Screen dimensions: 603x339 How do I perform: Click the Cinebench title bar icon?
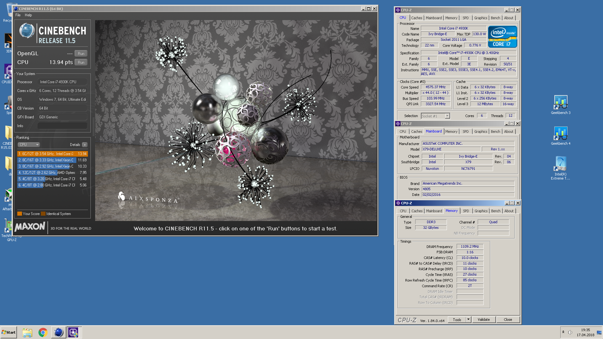tap(16, 9)
